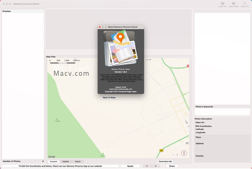The image size is (252, 169).
Task: Click the Open in Maps button
Action: (109, 98)
